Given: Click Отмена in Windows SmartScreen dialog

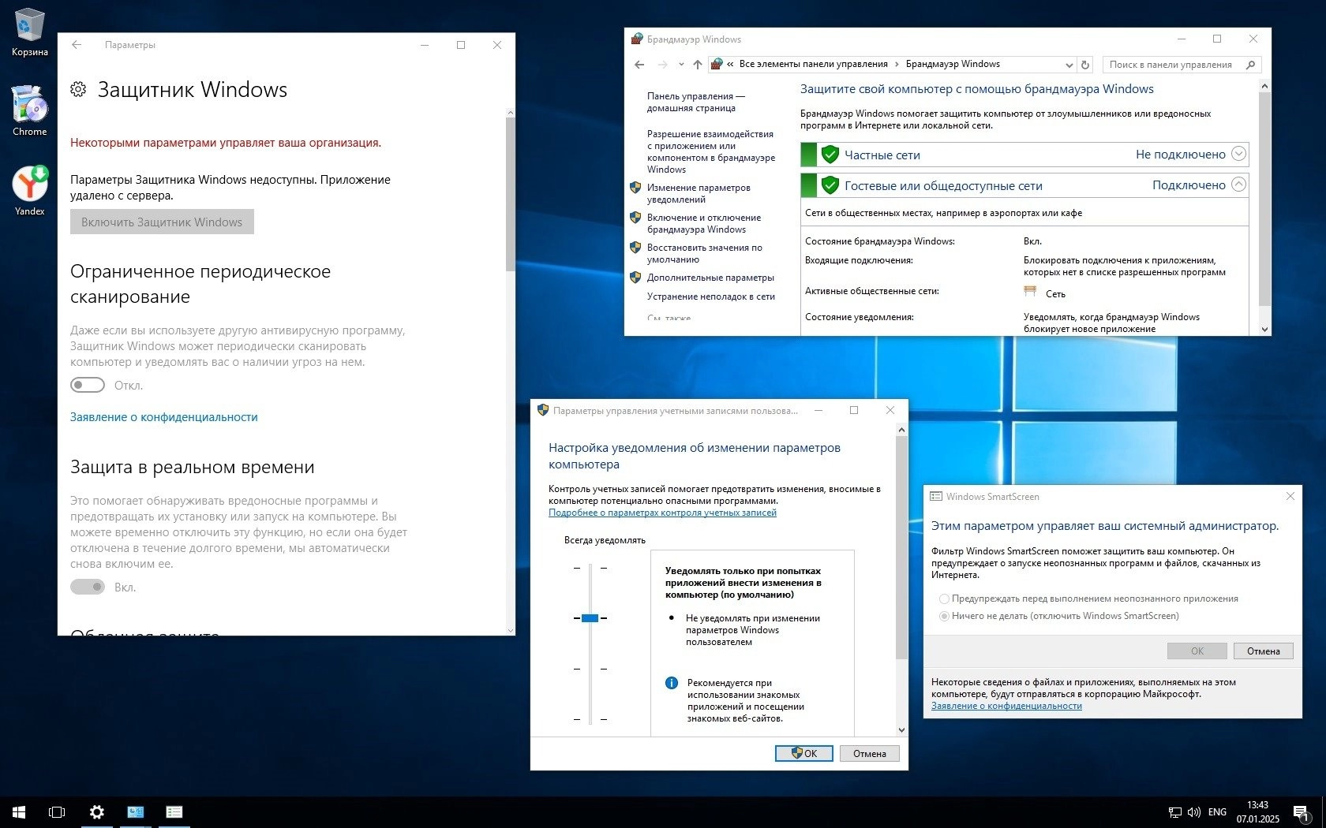Looking at the screenshot, I should (1263, 651).
